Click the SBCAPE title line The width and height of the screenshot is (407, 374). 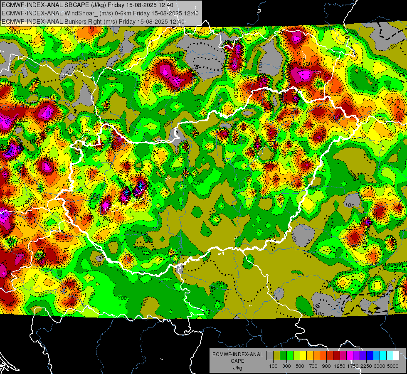point(87,5)
